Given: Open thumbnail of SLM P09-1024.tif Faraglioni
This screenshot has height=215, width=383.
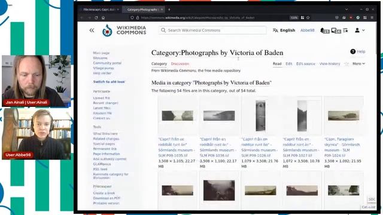Looking at the screenshot, I should coord(344,115).
